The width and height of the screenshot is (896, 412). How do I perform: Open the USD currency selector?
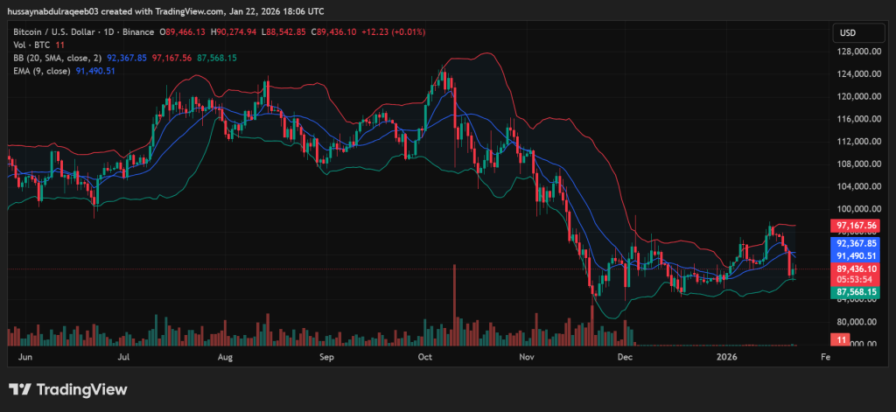pos(847,33)
